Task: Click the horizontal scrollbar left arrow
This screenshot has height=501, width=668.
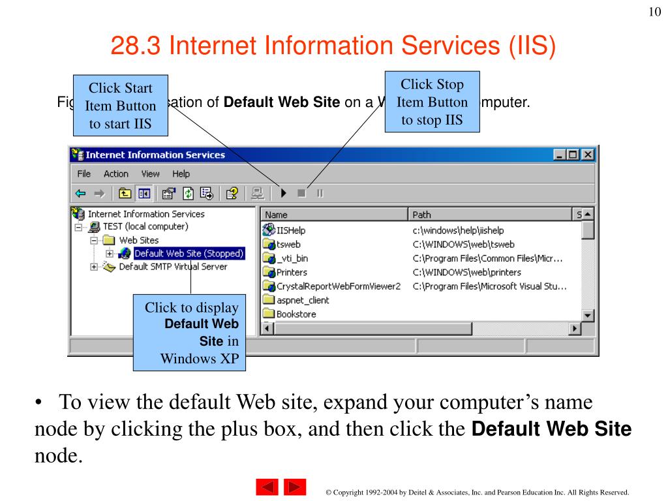Action: pos(267,329)
